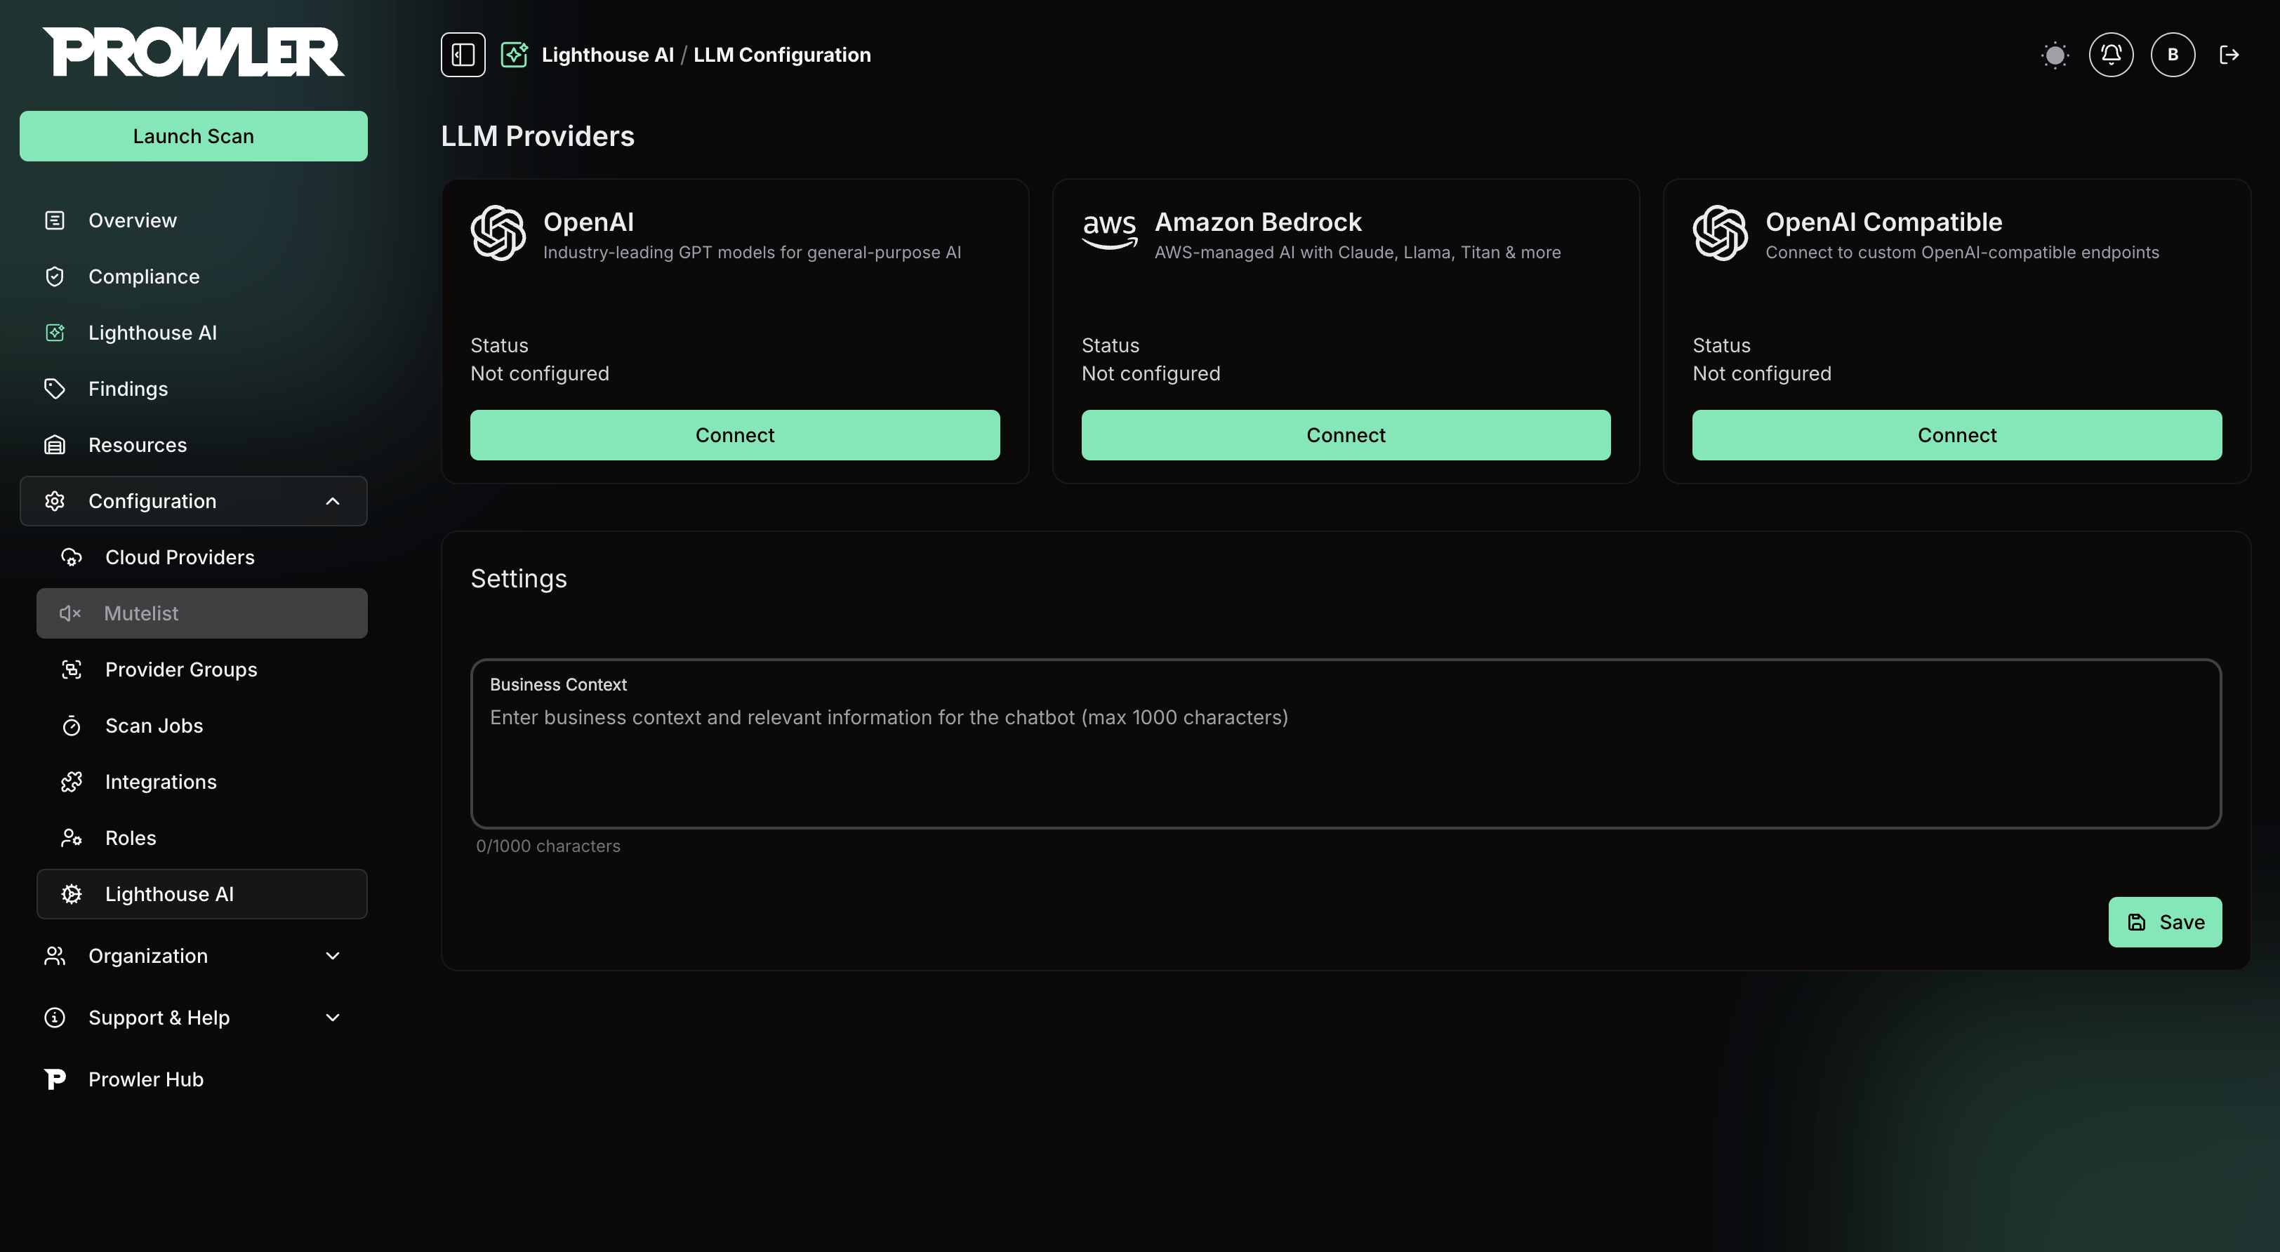Image resolution: width=2280 pixels, height=1252 pixels.
Task: Switch theme with the sun icon
Action: (x=2055, y=54)
